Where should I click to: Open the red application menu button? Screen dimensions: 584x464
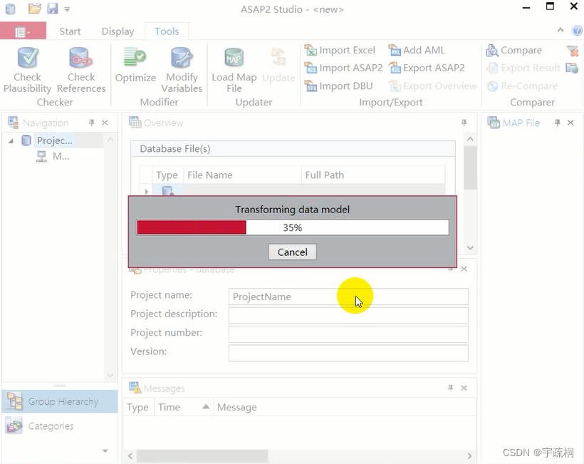click(x=23, y=31)
